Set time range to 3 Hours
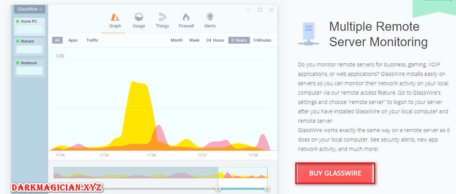This screenshot has width=456, height=194. [239, 40]
